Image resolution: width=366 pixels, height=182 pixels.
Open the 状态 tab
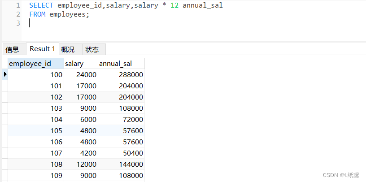pos(94,49)
